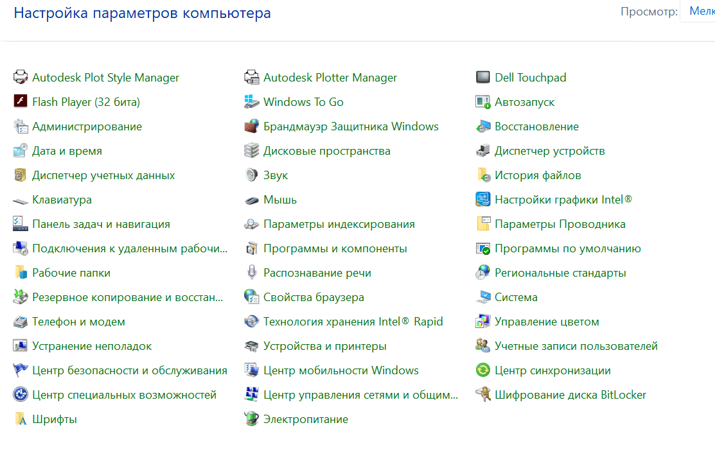The height and width of the screenshot is (459, 715).
Task: Click the Телефон и модем icon
Action: pos(21,322)
